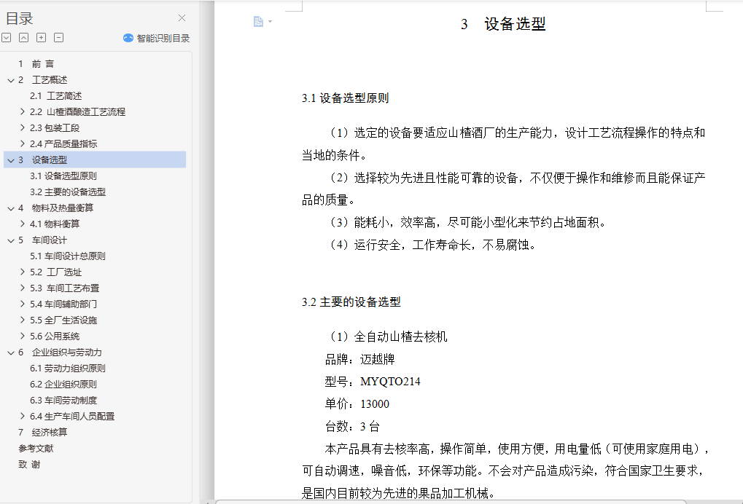Collapse the 4 物料及热量衡算 section
This screenshot has width=743, height=504.
[x=11, y=208]
